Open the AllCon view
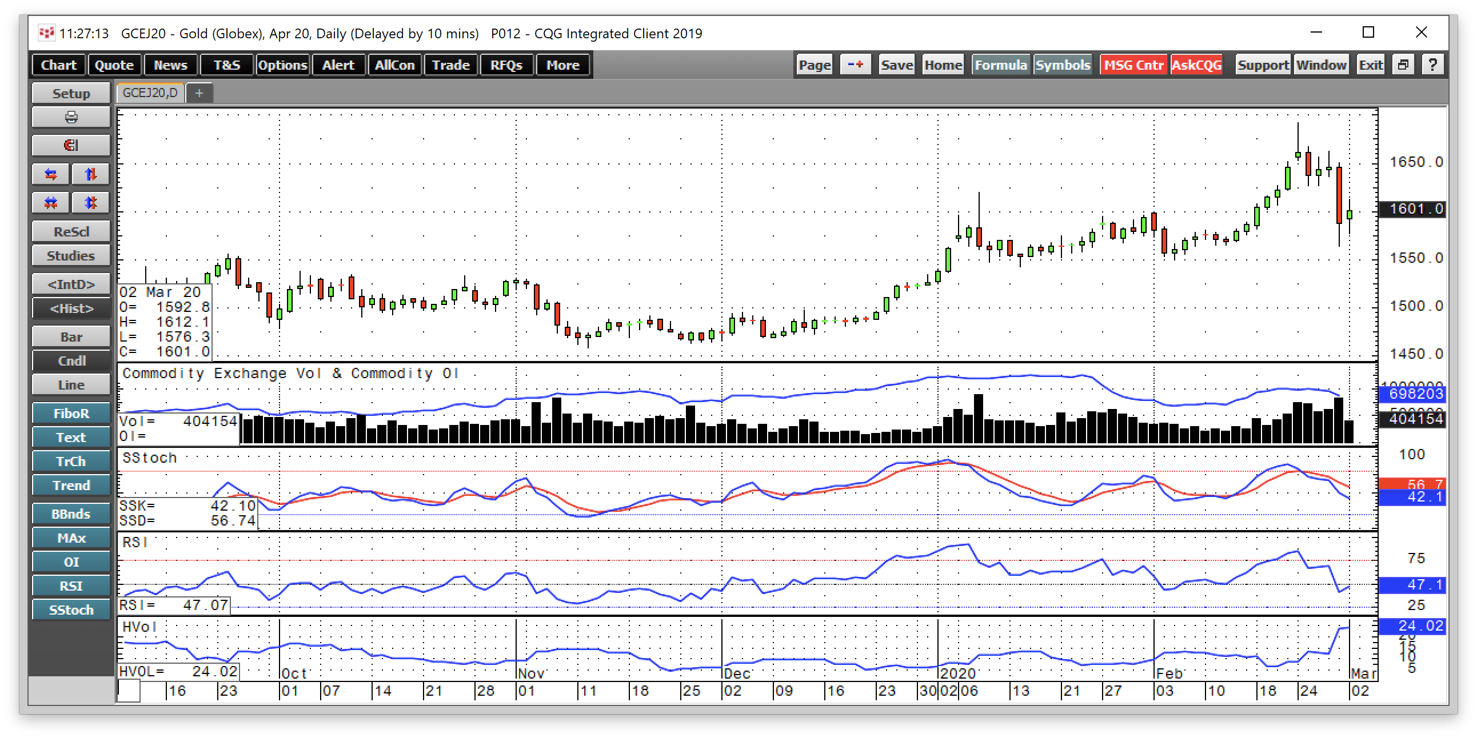 click(x=394, y=65)
